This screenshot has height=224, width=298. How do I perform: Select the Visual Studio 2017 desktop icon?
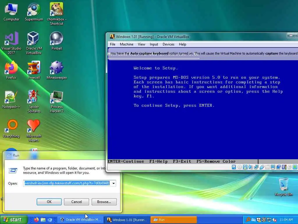[x=11, y=43]
